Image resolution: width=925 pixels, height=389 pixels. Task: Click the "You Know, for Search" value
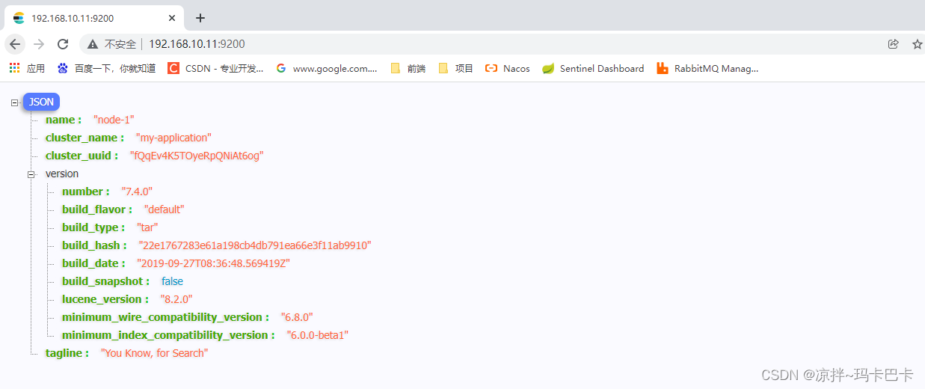click(155, 353)
